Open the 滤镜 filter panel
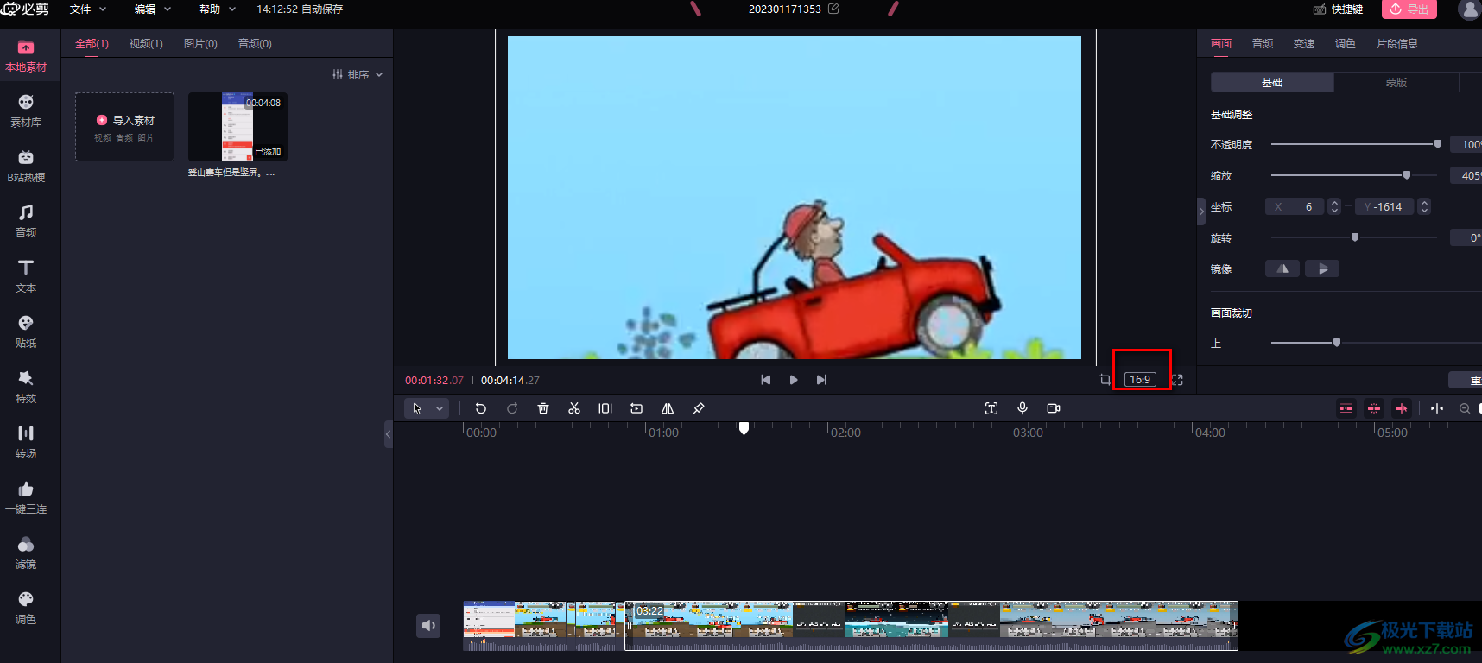 26,553
